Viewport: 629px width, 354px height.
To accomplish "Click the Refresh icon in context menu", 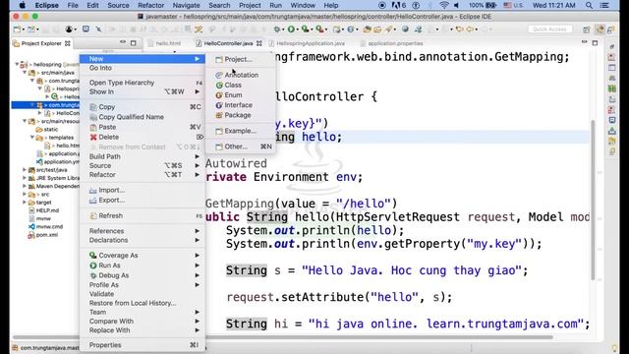I will pos(93,216).
